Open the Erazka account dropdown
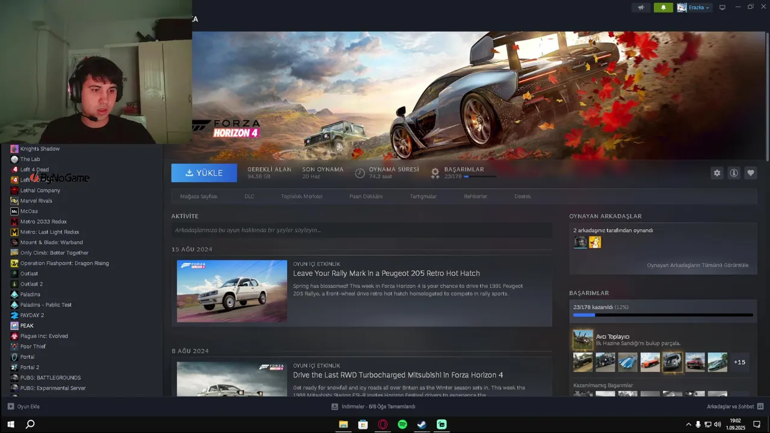The height and width of the screenshot is (433, 770). click(694, 7)
